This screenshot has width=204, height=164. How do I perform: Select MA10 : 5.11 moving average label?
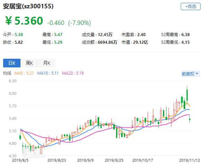(48, 73)
